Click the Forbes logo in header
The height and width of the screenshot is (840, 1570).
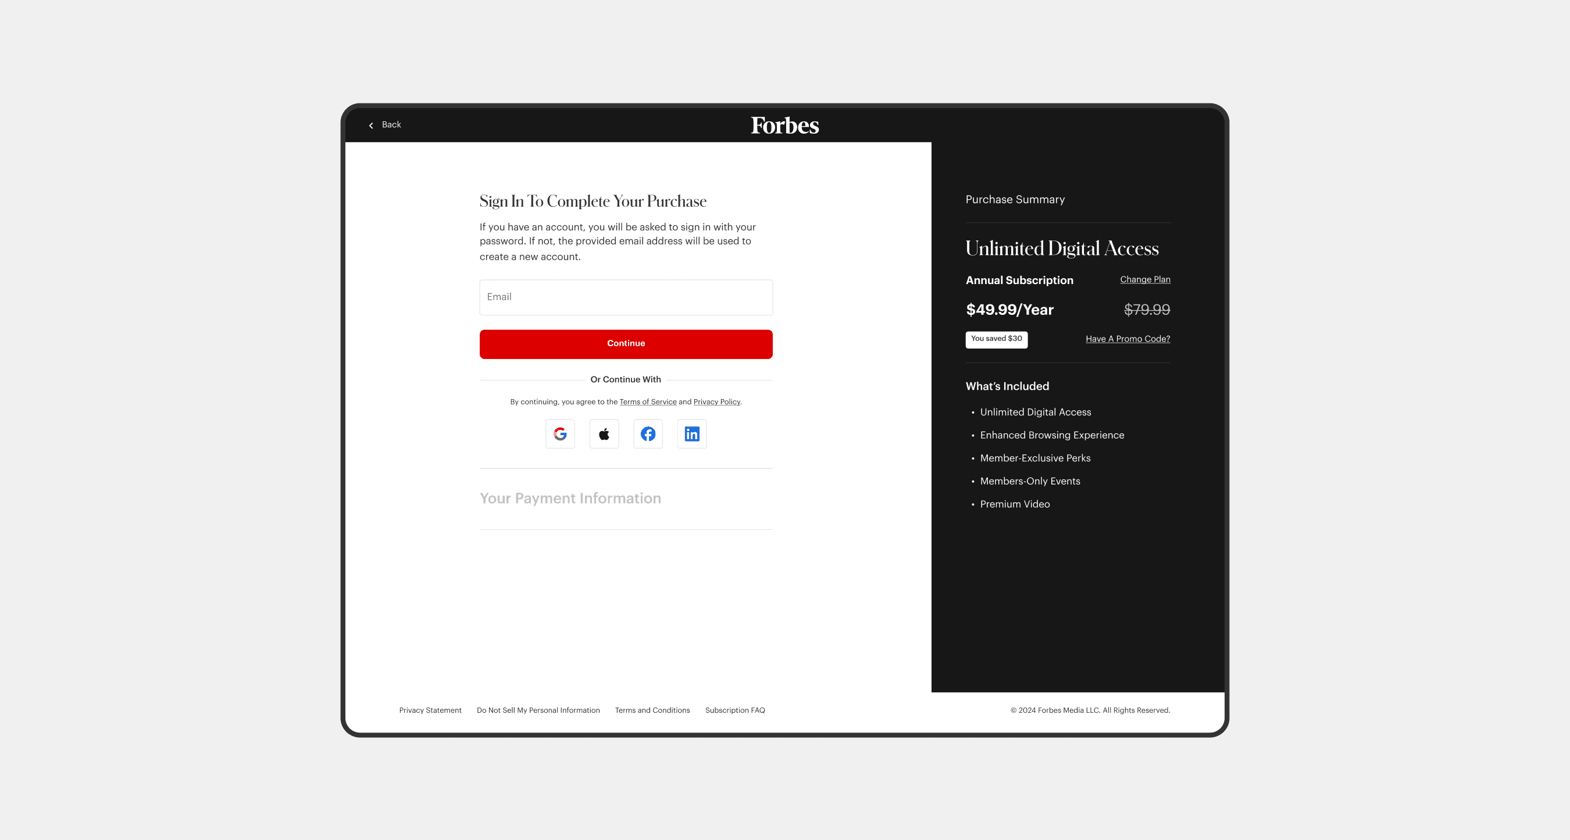(x=785, y=125)
